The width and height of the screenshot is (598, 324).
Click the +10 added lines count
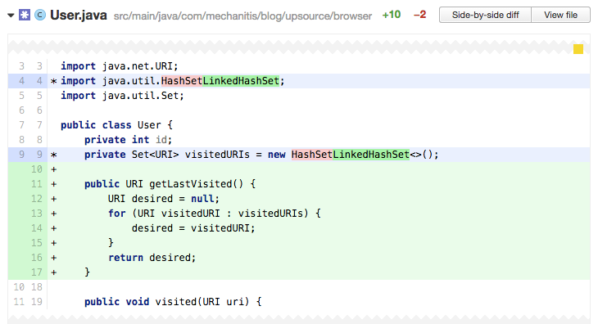pyautogui.click(x=392, y=15)
